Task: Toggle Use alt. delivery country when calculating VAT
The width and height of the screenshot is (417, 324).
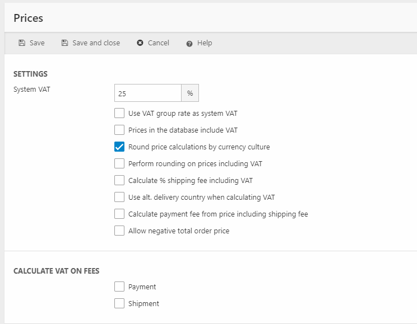Action: click(x=119, y=197)
